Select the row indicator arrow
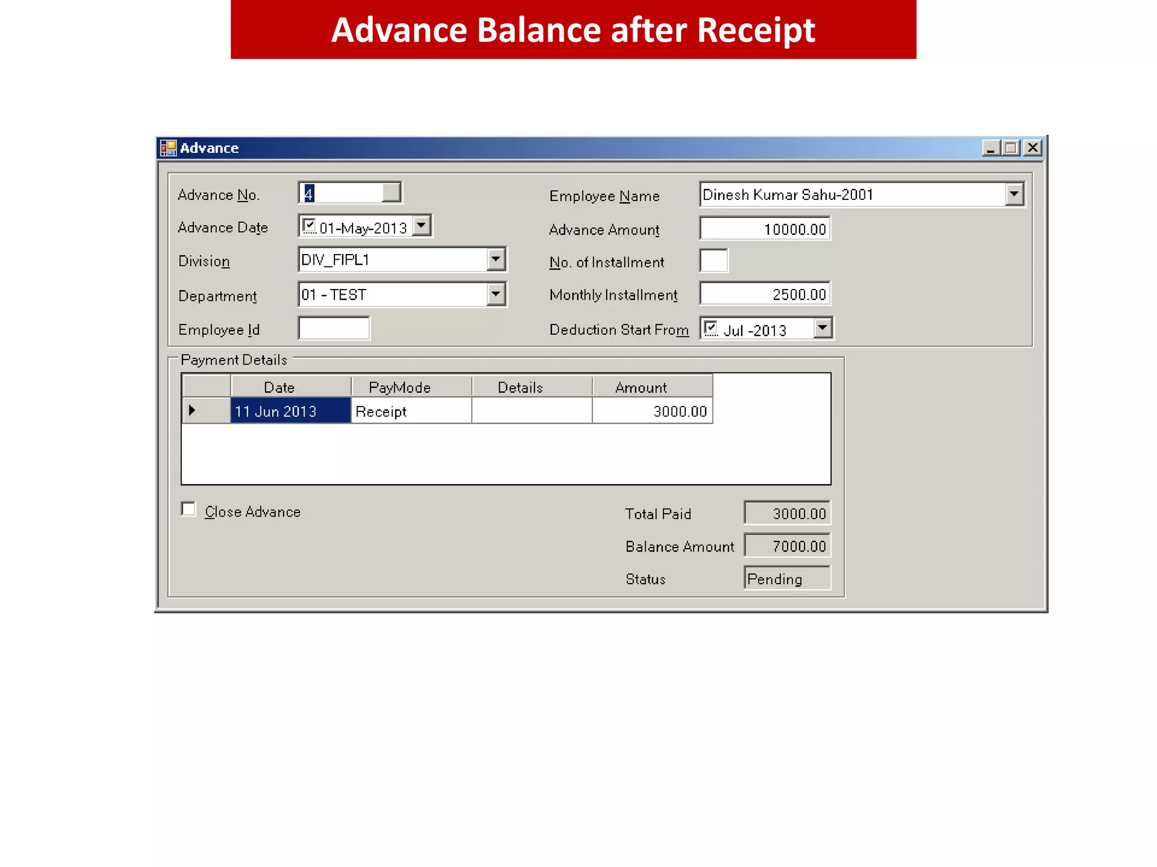The height and width of the screenshot is (867, 1157). (x=207, y=410)
